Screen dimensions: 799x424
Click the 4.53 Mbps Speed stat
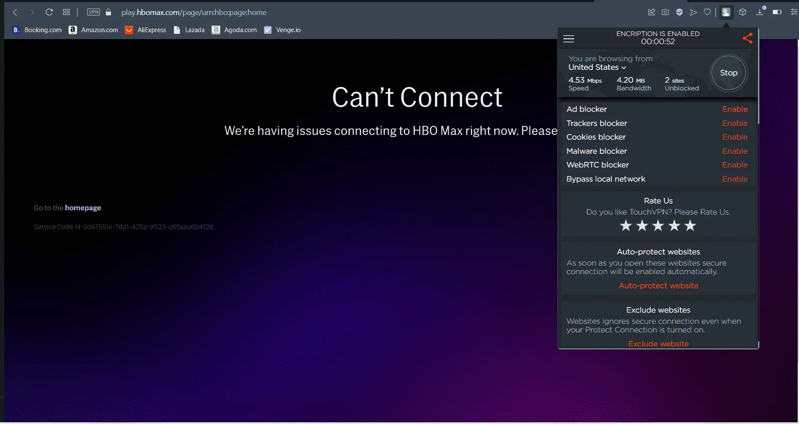coord(585,84)
